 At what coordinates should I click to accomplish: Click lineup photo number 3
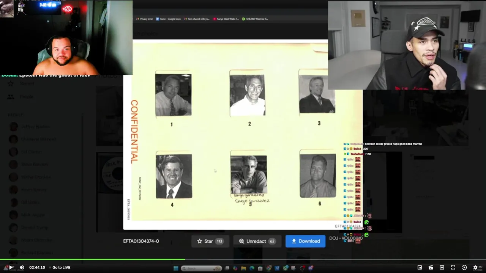317,94
